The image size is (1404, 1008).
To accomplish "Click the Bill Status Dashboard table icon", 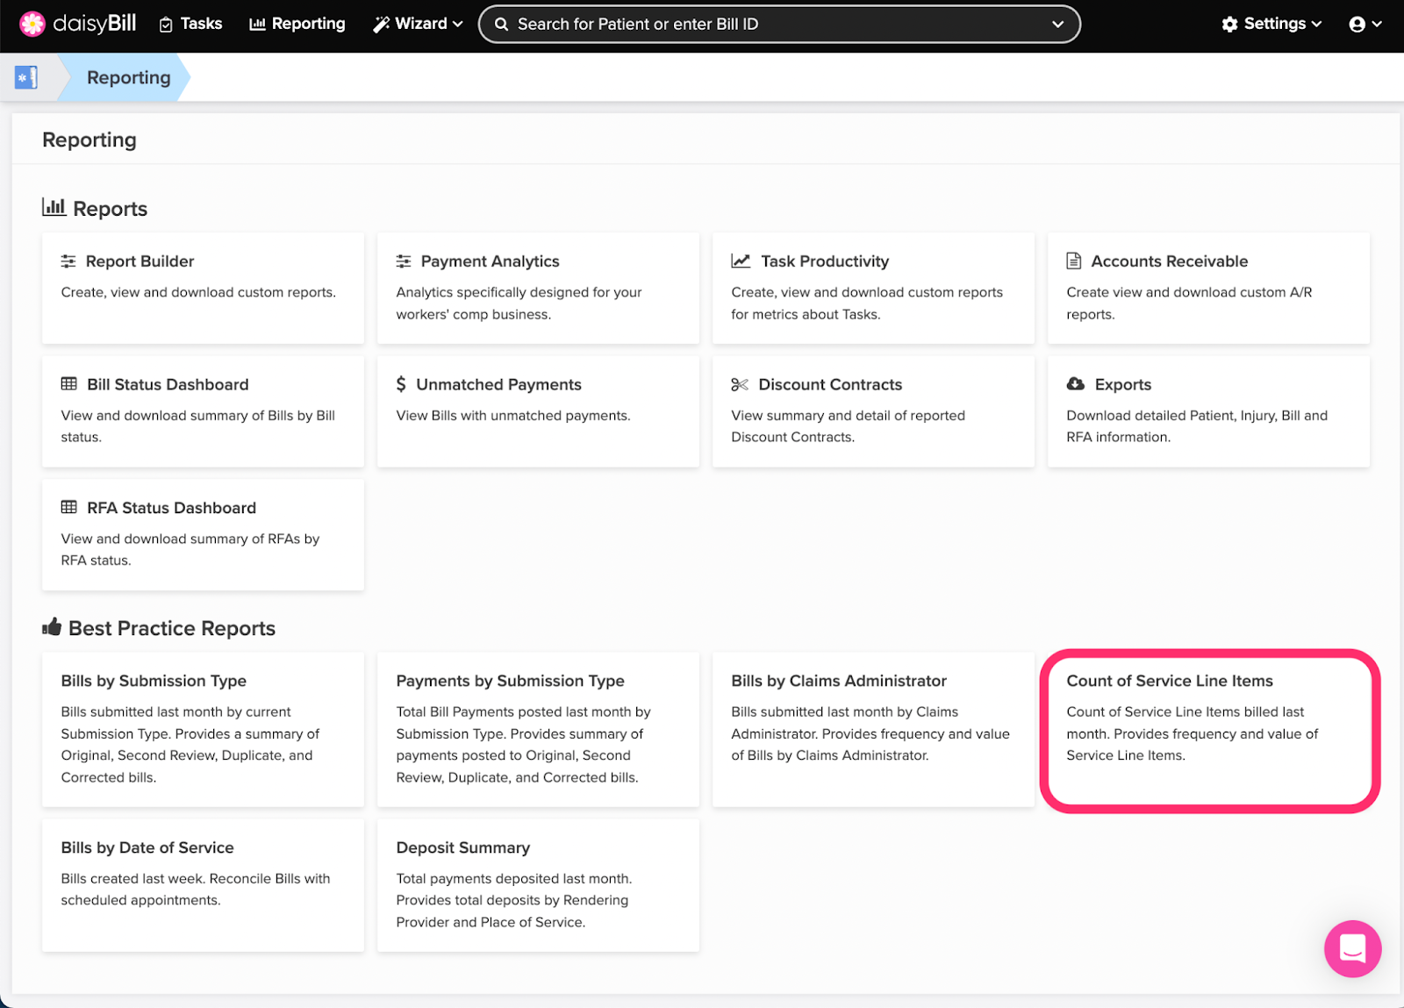I will pyautogui.click(x=68, y=384).
